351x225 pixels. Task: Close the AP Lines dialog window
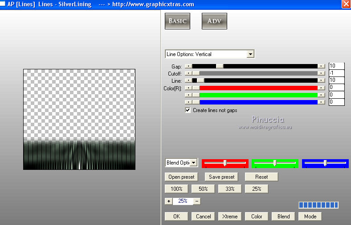[346, 4]
